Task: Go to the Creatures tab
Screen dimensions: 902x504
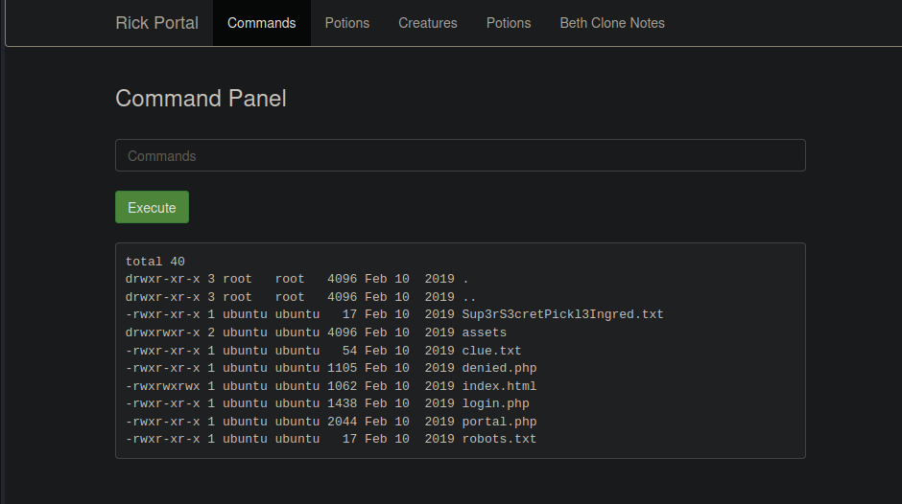Action: coord(428,23)
